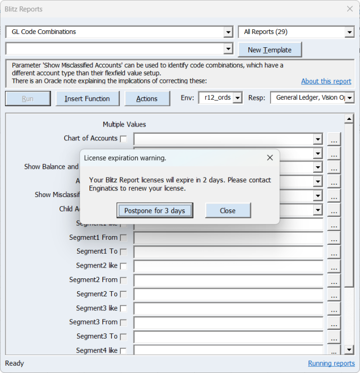
Task: Open ellipsis lookup for Segment3 like
Action: pos(334,309)
